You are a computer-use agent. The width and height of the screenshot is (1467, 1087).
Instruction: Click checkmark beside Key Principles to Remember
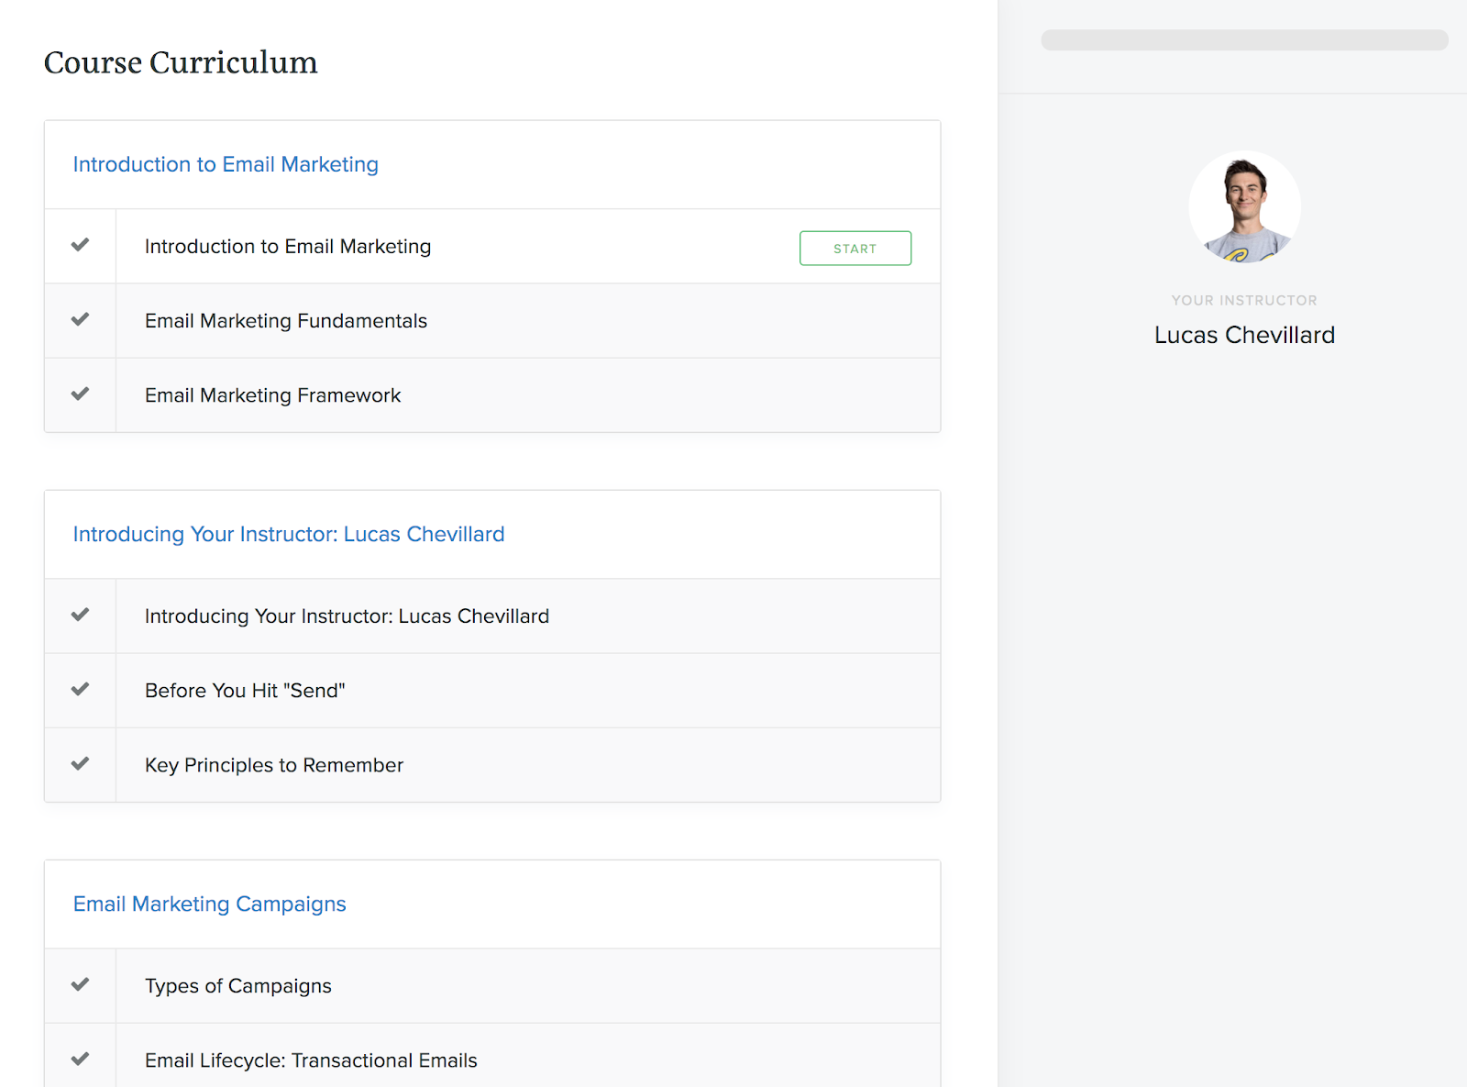pyautogui.click(x=81, y=763)
